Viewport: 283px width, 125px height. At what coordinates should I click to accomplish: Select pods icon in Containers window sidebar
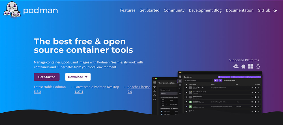pos(180,85)
